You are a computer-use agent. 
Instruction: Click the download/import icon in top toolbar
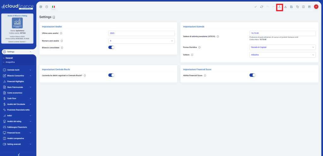coord(285,7)
